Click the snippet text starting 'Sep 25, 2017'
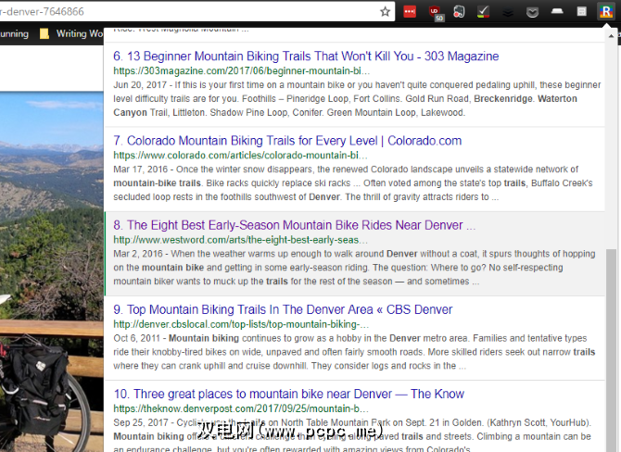Viewport: 621px width, 452px height. [352, 435]
